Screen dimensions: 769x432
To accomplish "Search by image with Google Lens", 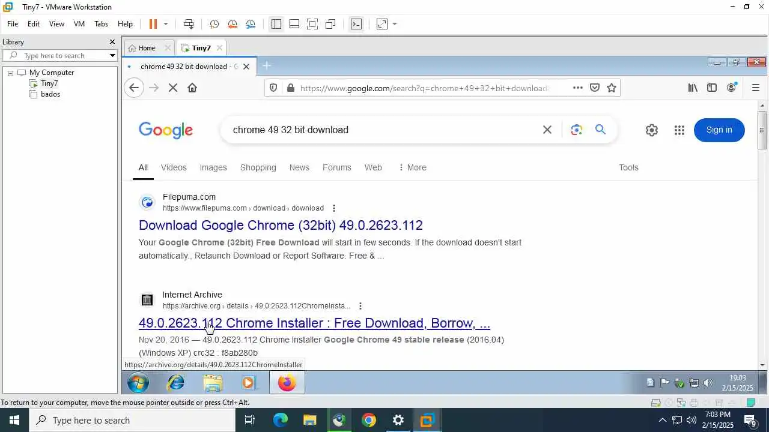I will (577, 130).
